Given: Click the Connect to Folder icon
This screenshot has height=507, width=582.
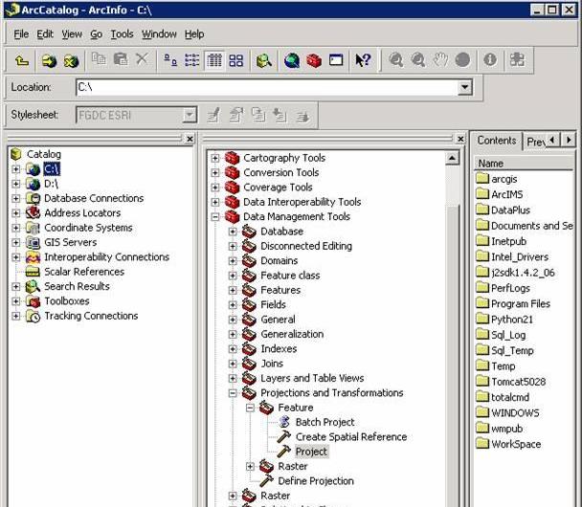Looking at the screenshot, I should point(49,60).
